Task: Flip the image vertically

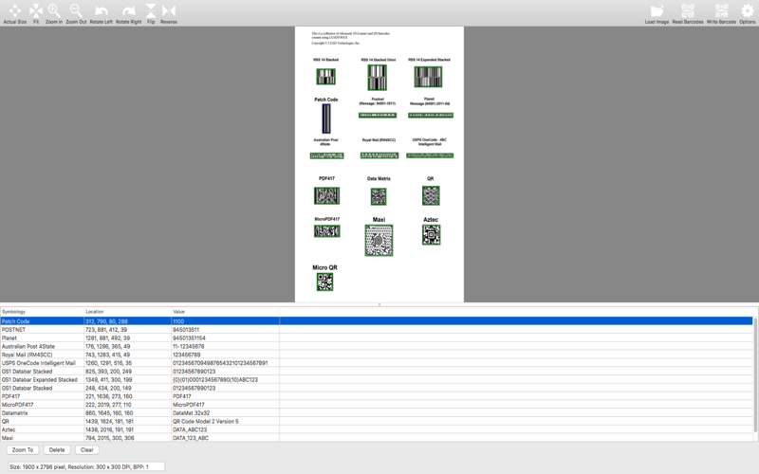Action: click(151, 13)
